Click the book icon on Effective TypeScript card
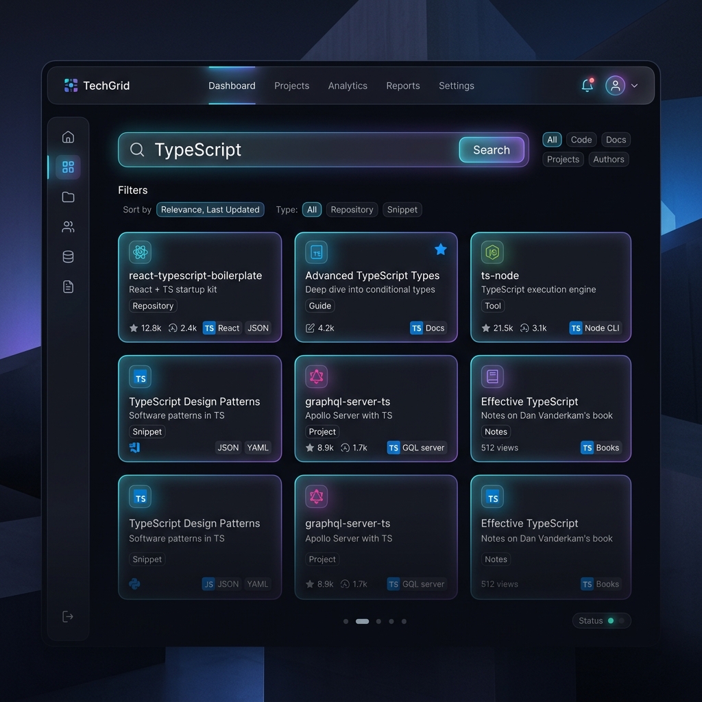Image resolution: width=702 pixels, height=702 pixels. (492, 376)
